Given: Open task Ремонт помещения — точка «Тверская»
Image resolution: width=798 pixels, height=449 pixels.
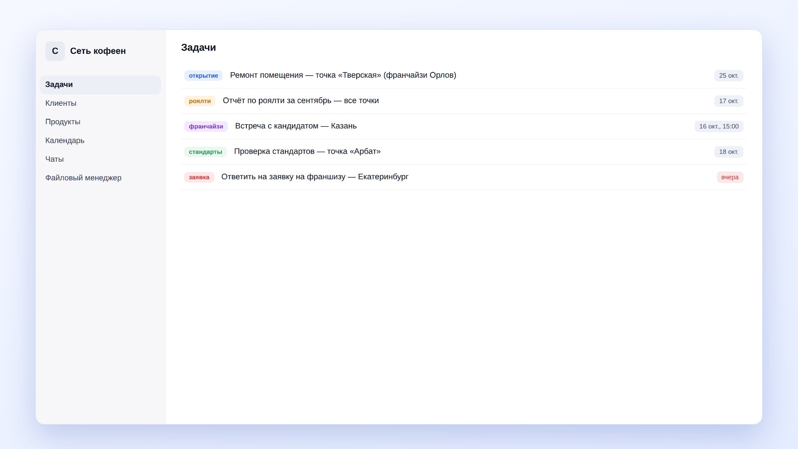Looking at the screenshot, I should pos(463,75).
